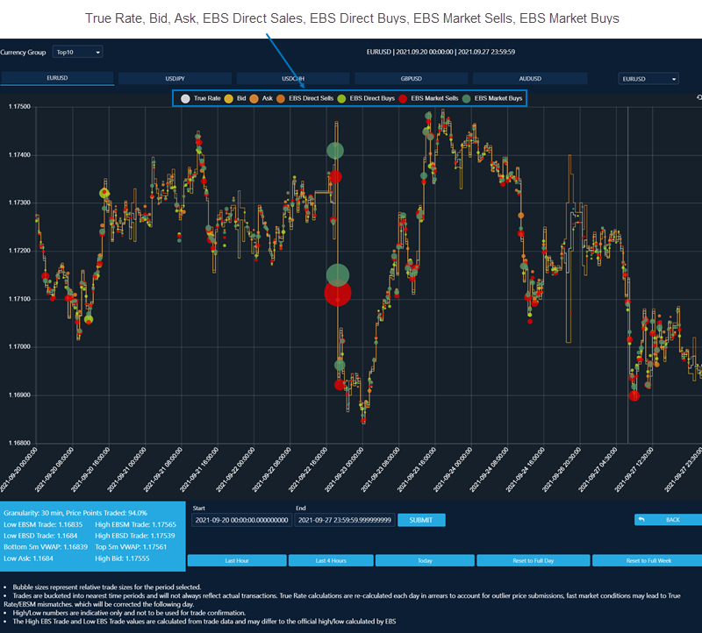
Task: Click the EBS Market Buys legend circle
Action: pos(466,99)
